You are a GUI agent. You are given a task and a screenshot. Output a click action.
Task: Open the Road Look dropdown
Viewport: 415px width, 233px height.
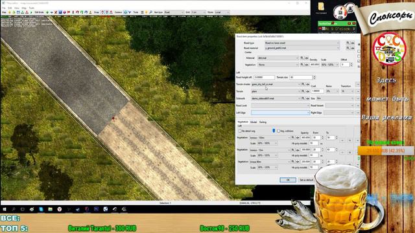coord(280,105)
